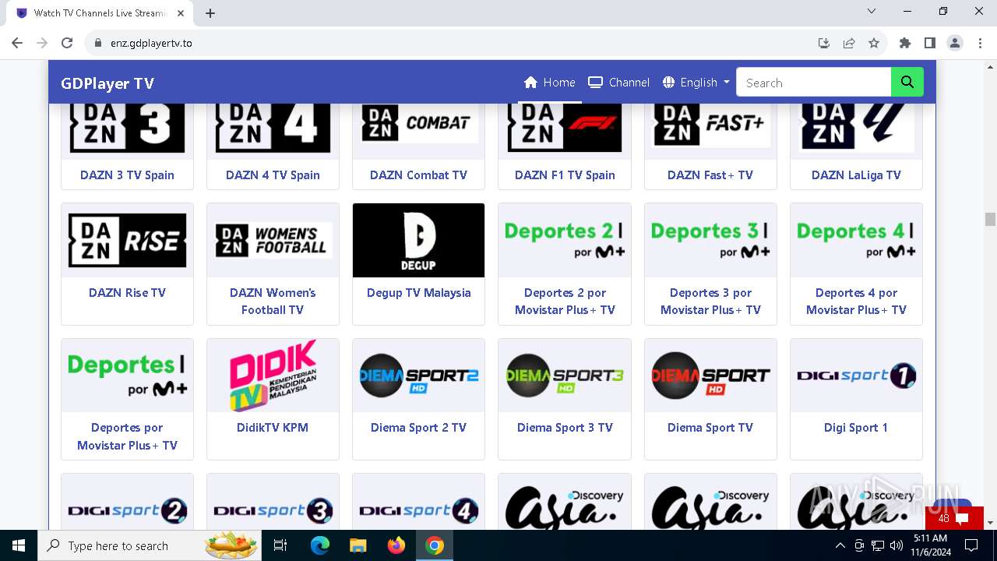This screenshot has width=997, height=561.
Task: Open Task View on the taskbar
Action: click(280, 545)
